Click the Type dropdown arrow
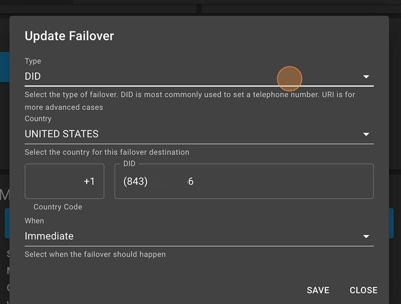This screenshot has height=304, width=401. click(366, 77)
